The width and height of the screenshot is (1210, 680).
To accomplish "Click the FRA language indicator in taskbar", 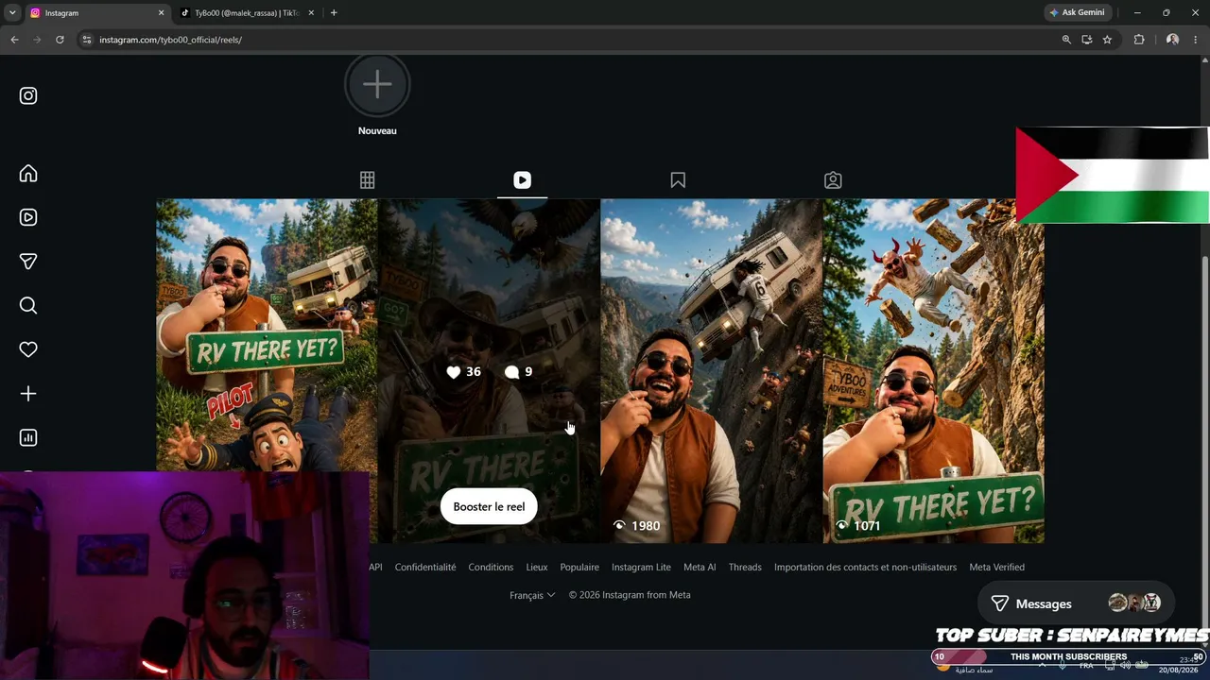I will click(x=1086, y=666).
